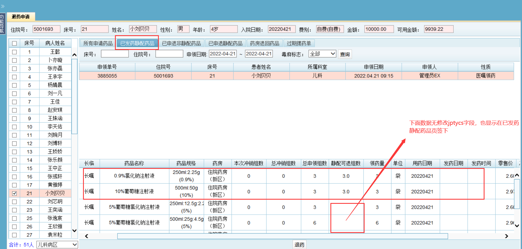
Task: Open the 过期摆药单 tab
Action: tap(299, 43)
